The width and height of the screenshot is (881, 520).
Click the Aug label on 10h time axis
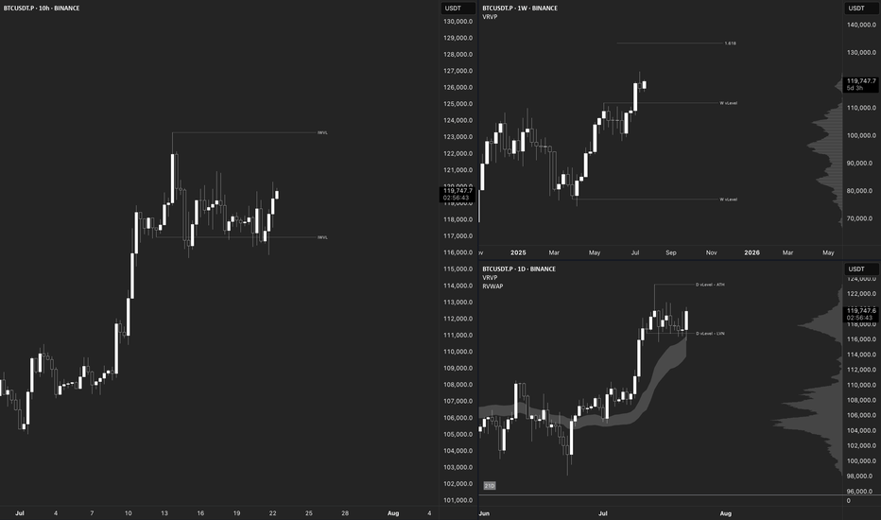392,512
